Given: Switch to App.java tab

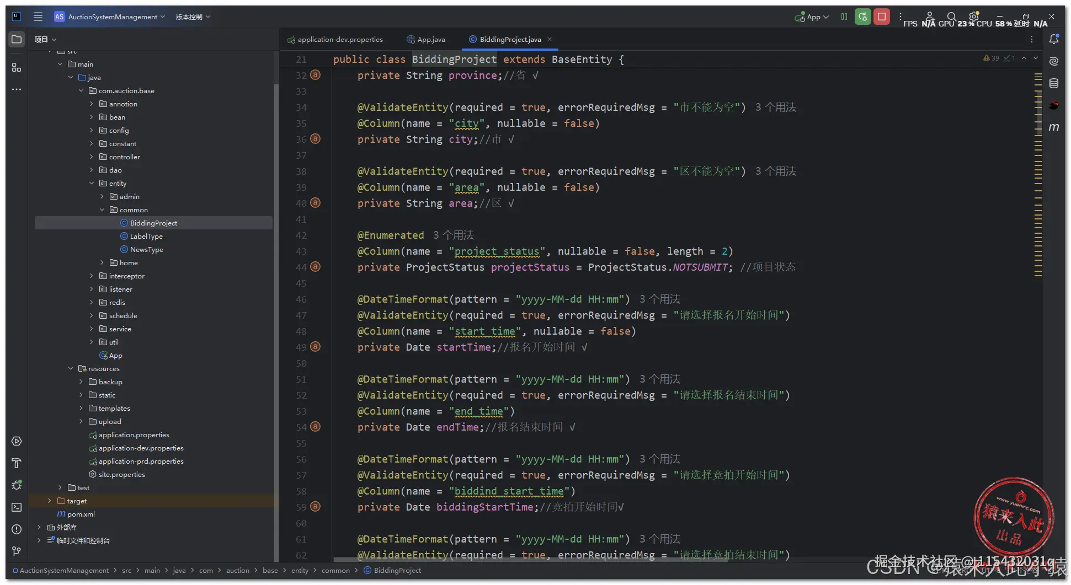Looking at the screenshot, I should coord(425,39).
